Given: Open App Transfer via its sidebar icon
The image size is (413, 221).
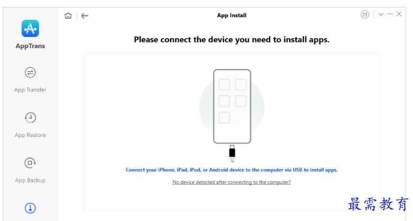Looking at the screenshot, I should coord(30,72).
